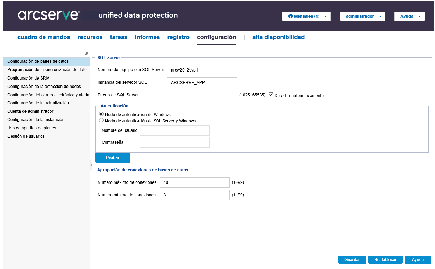Click the Probar button
This screenshot has height=269, width=435.
tap(113, 158)
